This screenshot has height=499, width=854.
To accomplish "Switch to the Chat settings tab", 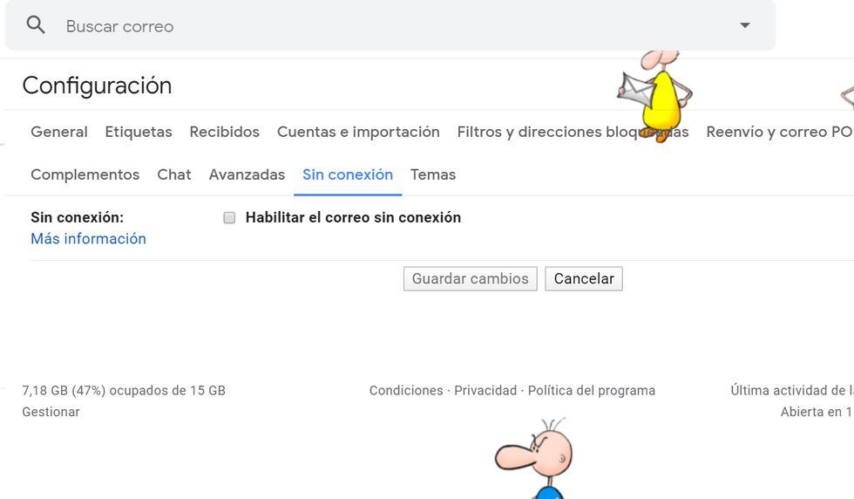I will coord(174,174).
